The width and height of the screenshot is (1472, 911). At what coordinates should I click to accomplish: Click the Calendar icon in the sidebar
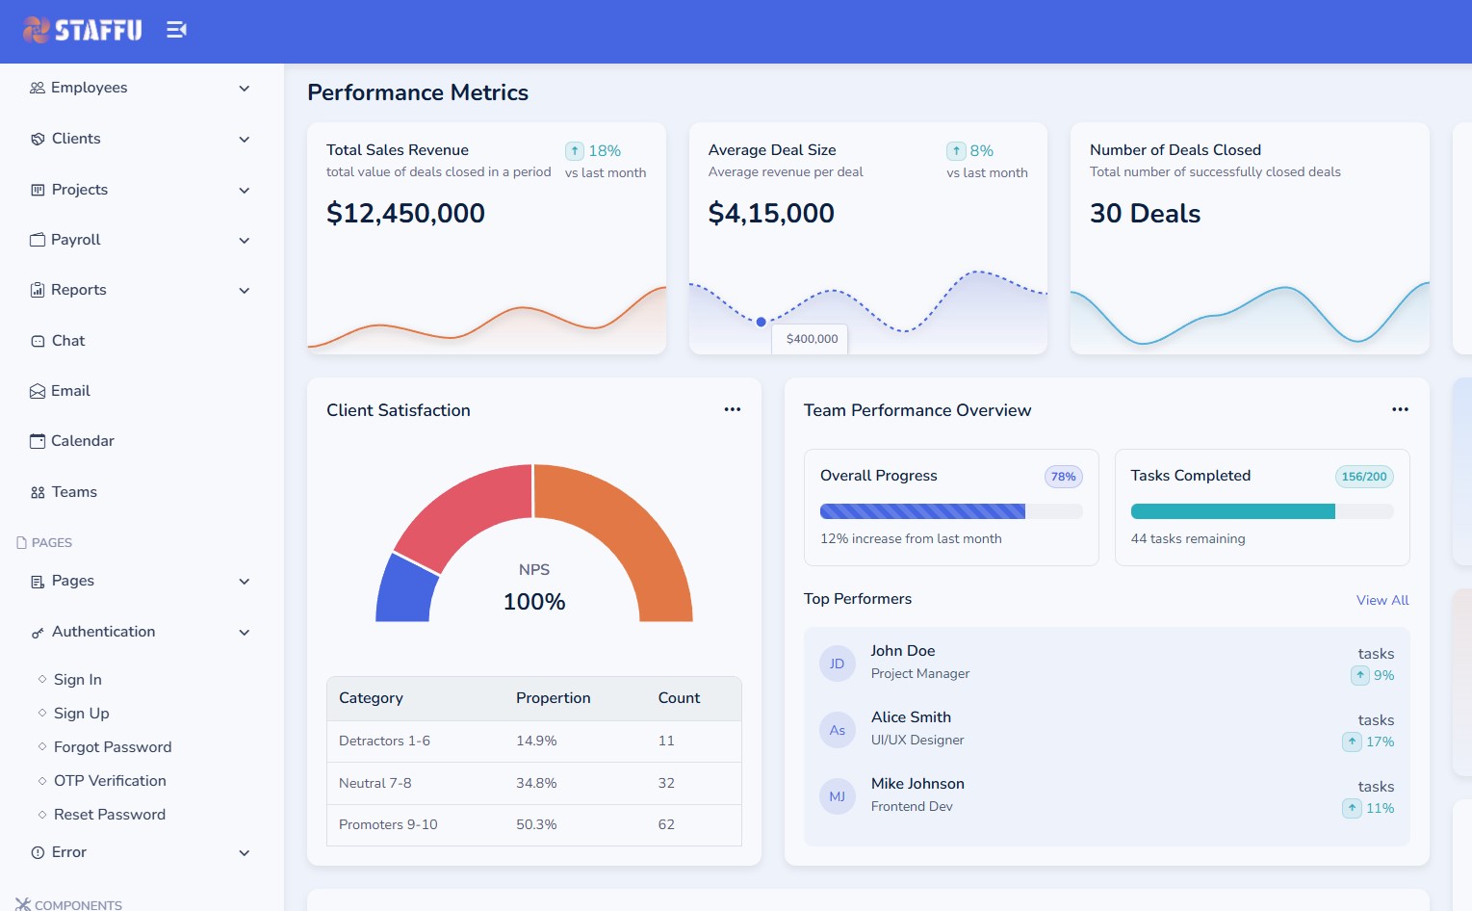click(x=38, y=441)
